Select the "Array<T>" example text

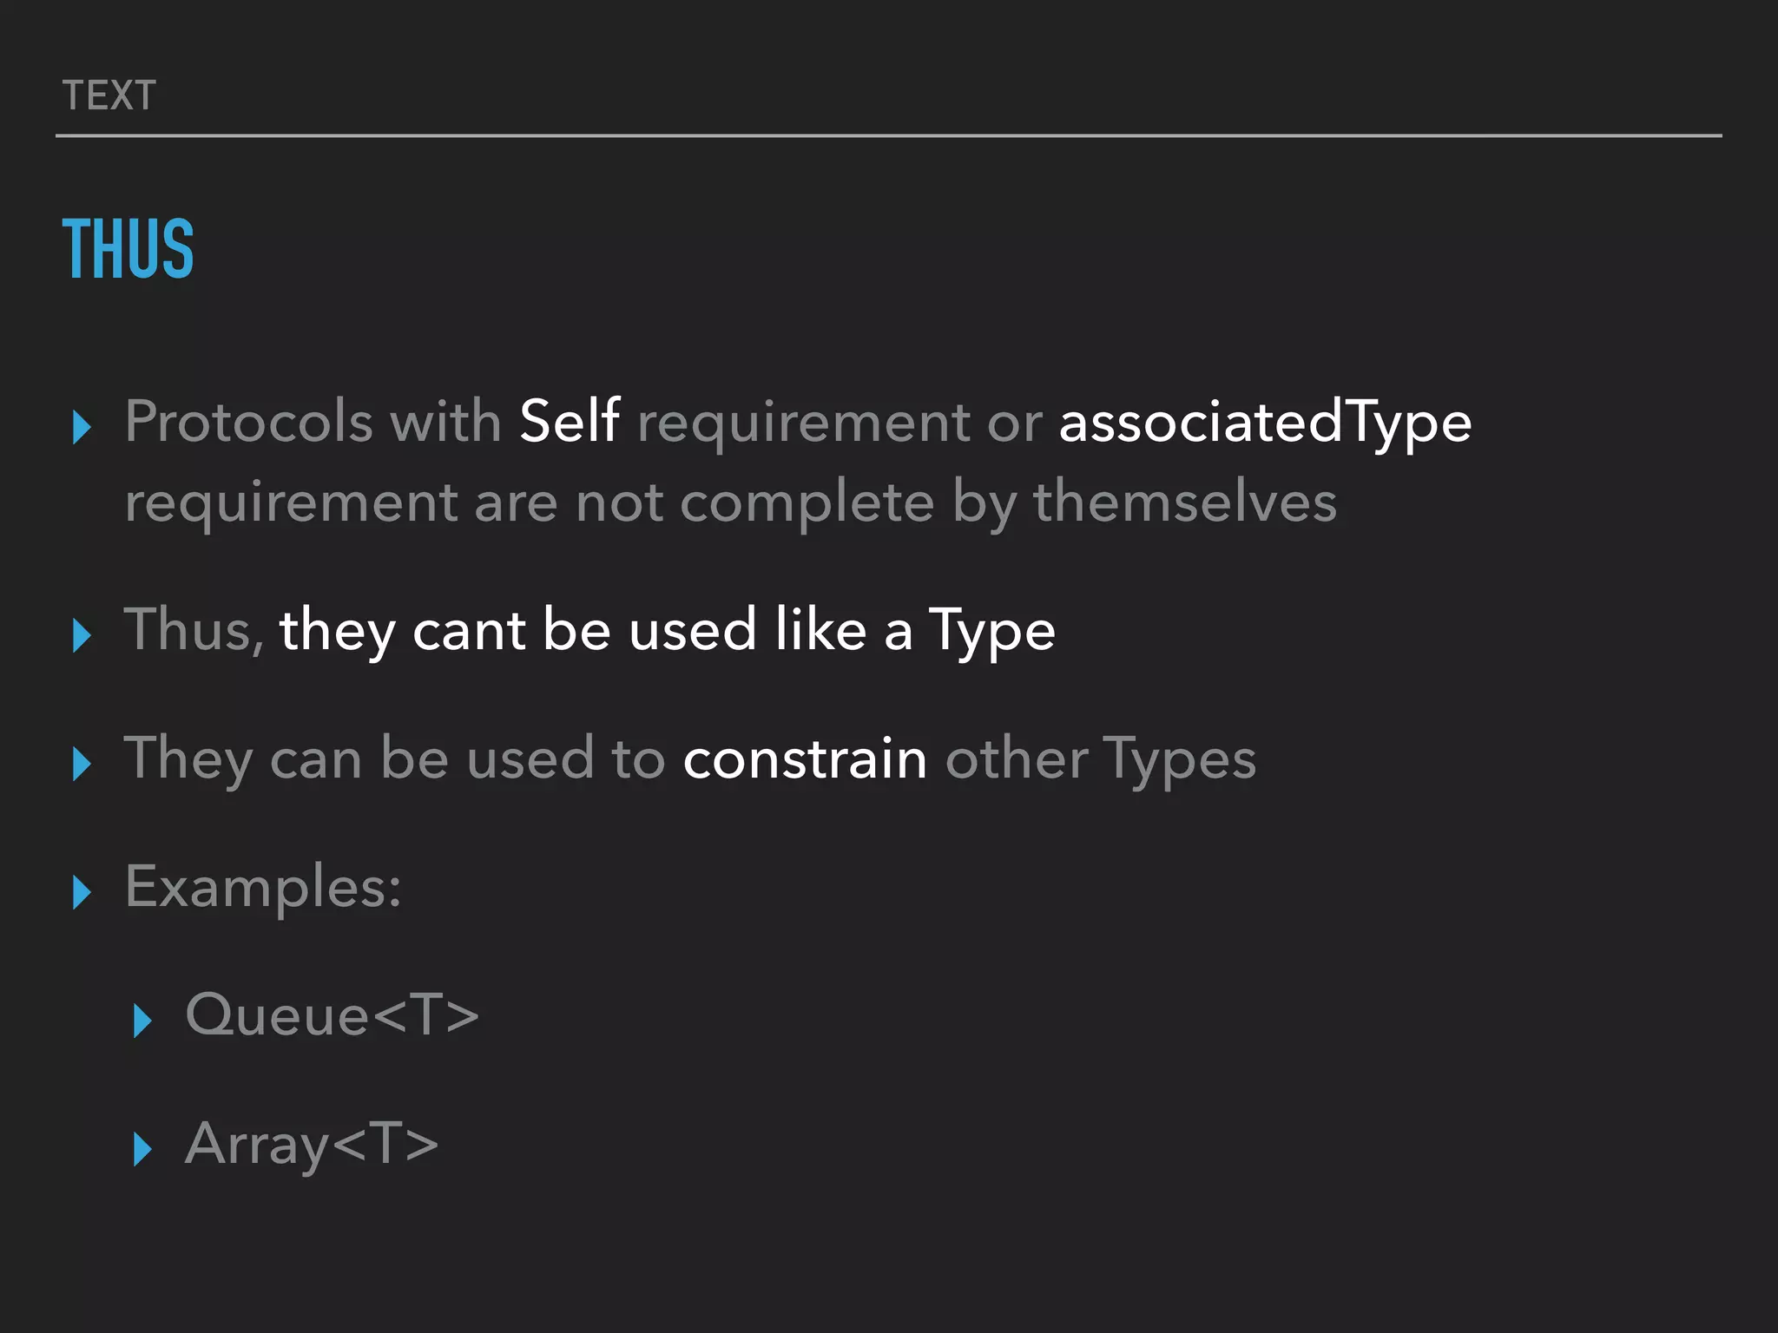(312, 1144)
